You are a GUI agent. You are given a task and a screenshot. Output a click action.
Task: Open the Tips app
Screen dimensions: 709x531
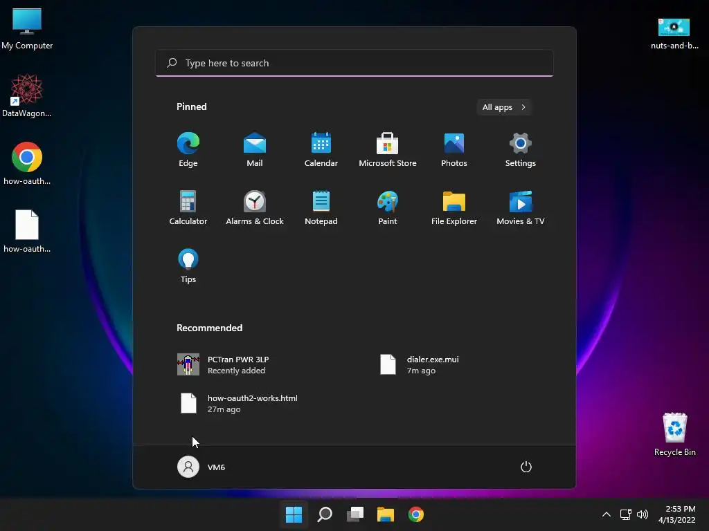(x=188, y=266)
